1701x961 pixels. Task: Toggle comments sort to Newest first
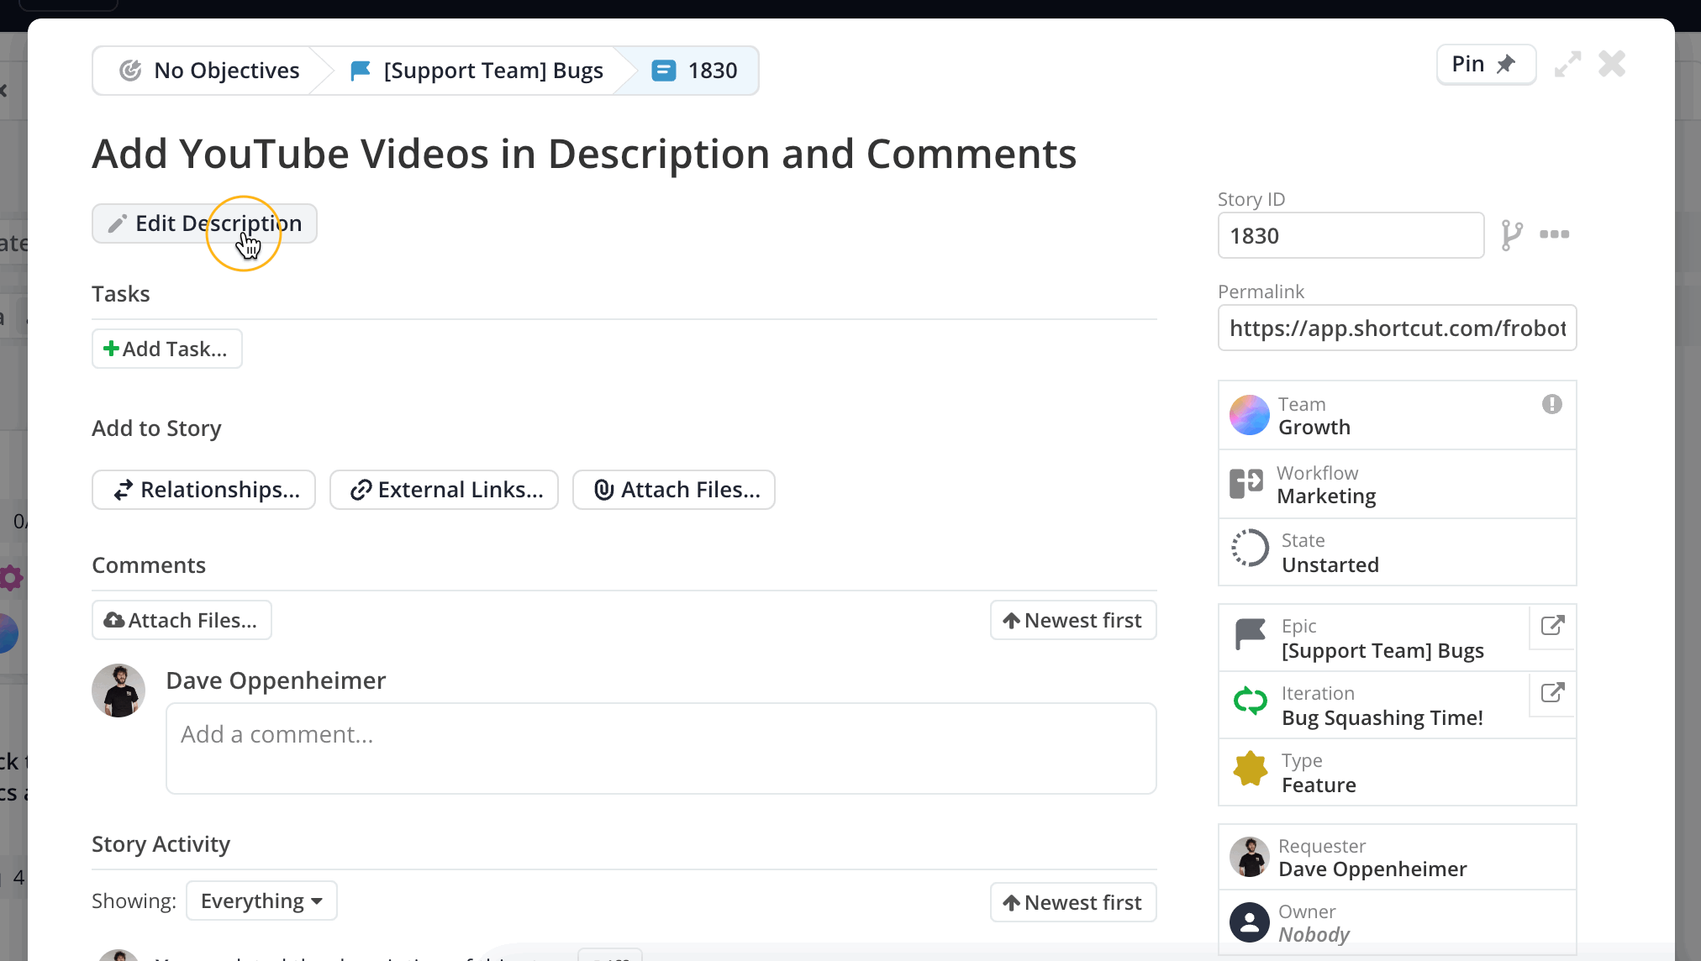pyautogui.click(x=1073, y=619)
